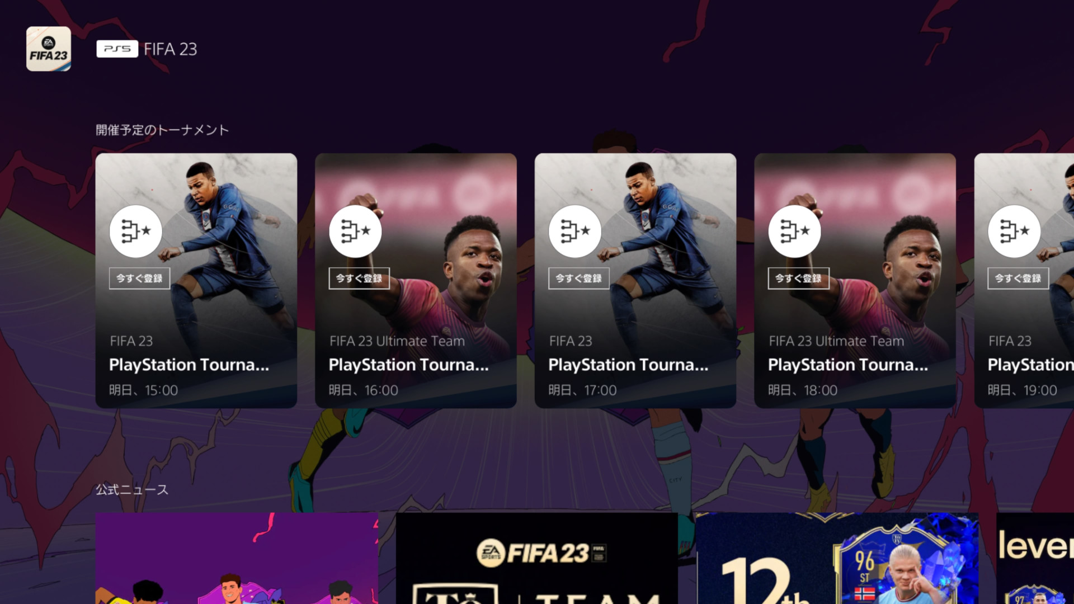Click 今すぐ登録 on the 16:00 tournament

pyautogui.click(x=359, y=278)
